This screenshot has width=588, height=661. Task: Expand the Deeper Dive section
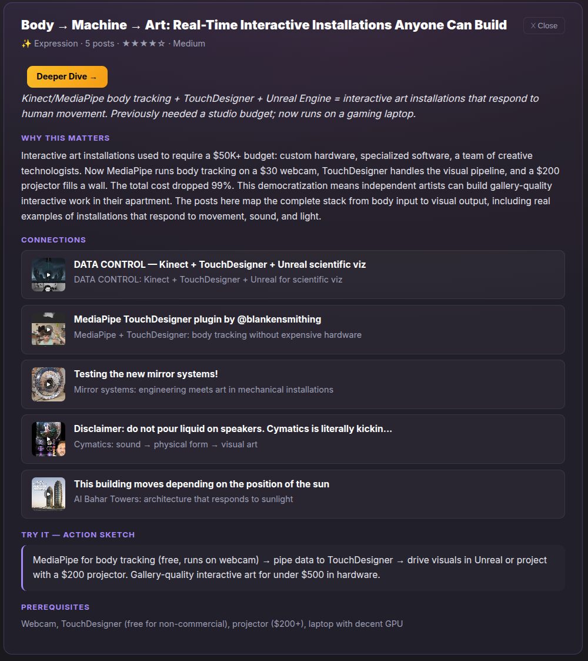[67, 77]
